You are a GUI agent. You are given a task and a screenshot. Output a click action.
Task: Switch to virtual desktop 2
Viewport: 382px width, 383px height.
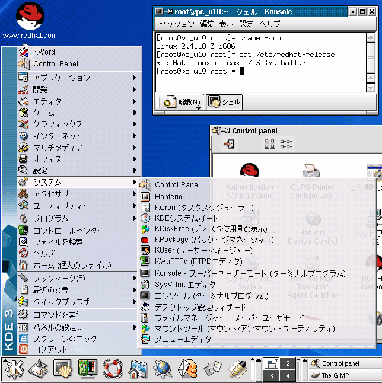pos(288,363)
